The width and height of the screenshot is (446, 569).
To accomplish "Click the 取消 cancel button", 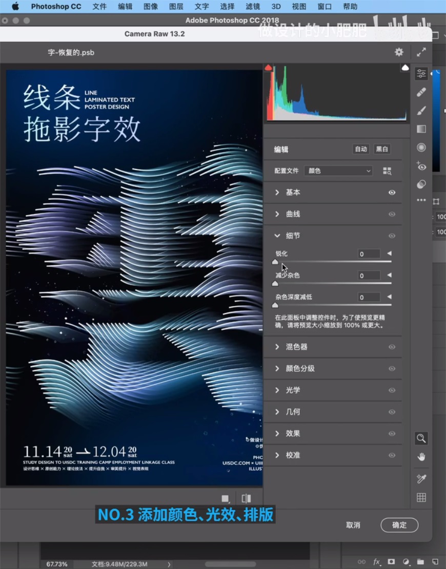I will pos(353,525).
